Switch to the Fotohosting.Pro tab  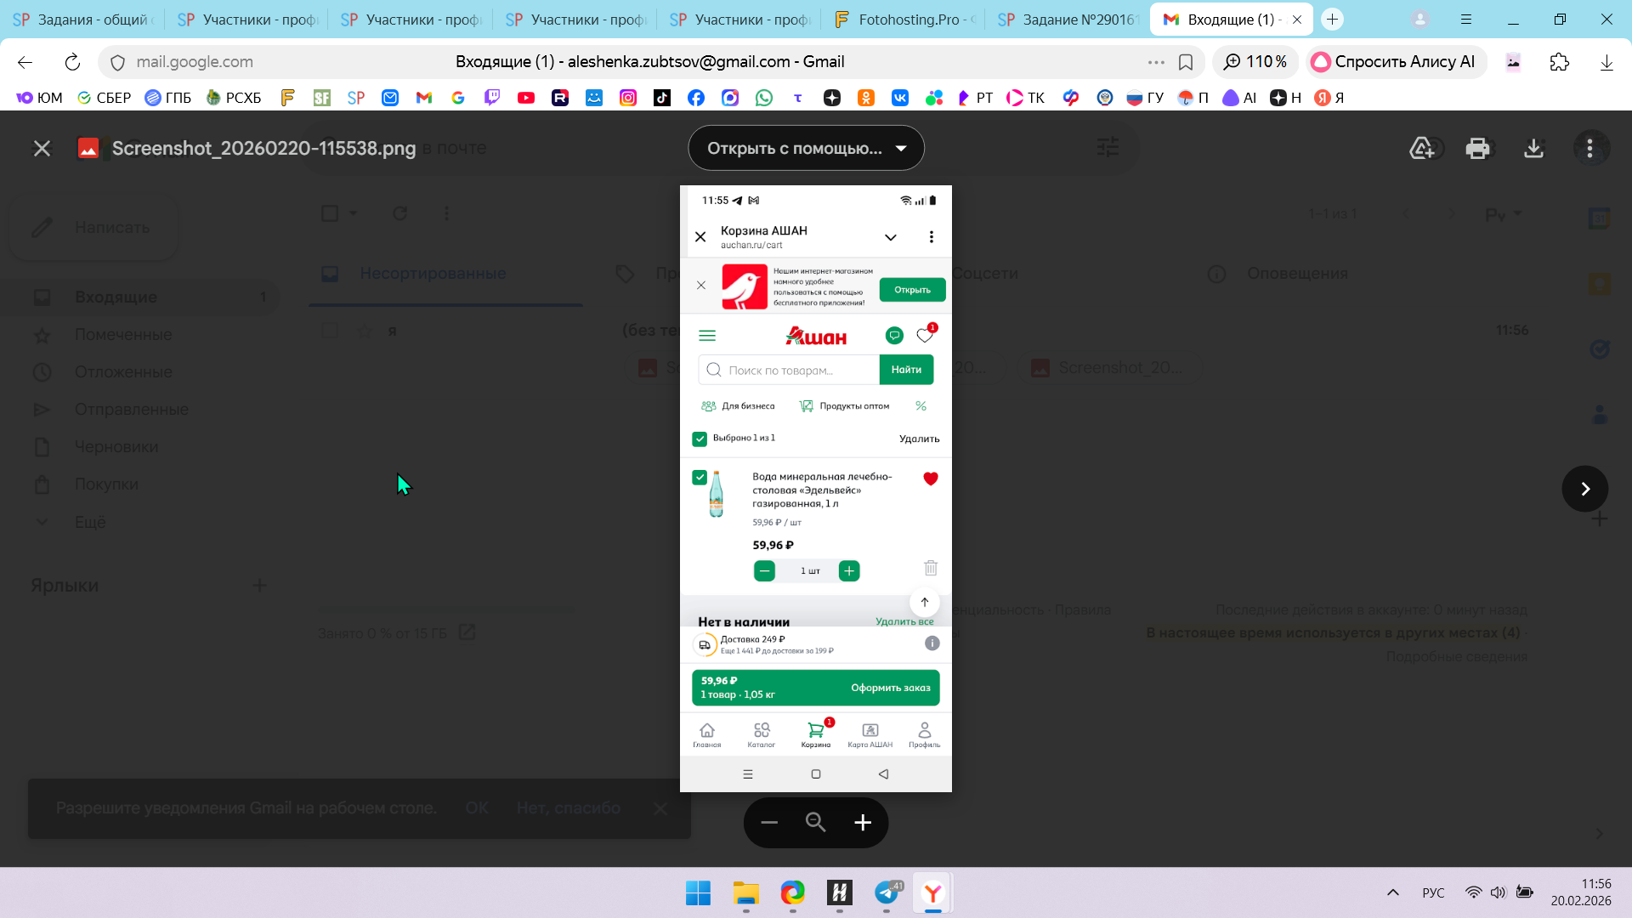[x=905, y=20]
